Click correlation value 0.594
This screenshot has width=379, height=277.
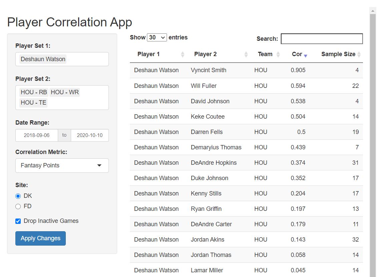click(298, 86)
